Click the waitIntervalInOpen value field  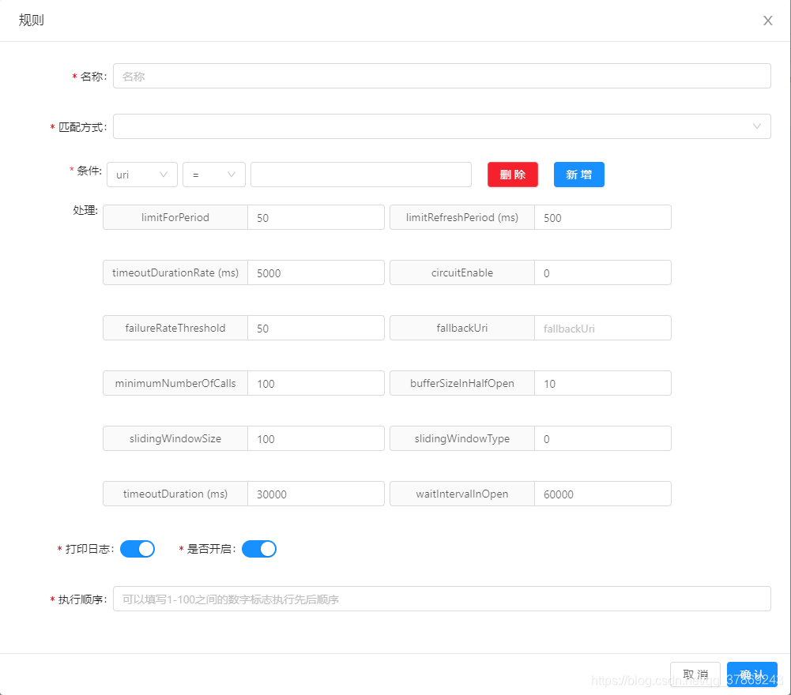[x=602, y=494]
